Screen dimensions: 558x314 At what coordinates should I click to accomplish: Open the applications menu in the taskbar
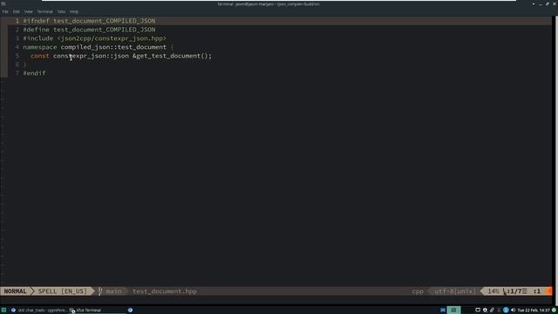point(3,311)
